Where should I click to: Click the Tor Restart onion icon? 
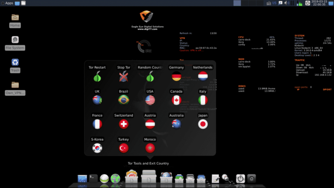[97, 77]
